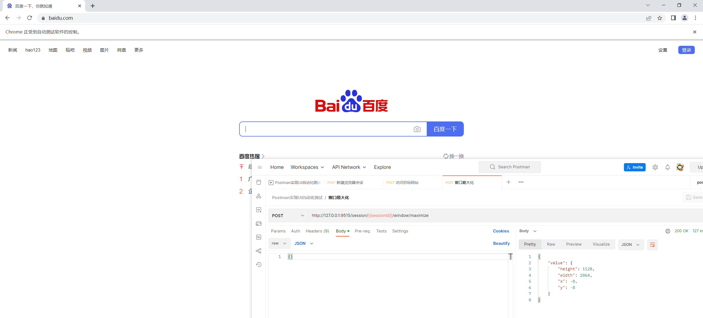Click the share page icon in address bar
The width and height of the screenshot is (703, 318).
pyautogui.click(x=649, y=18)
